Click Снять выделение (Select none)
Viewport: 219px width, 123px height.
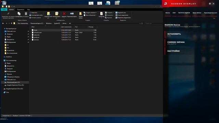point(122,15)
